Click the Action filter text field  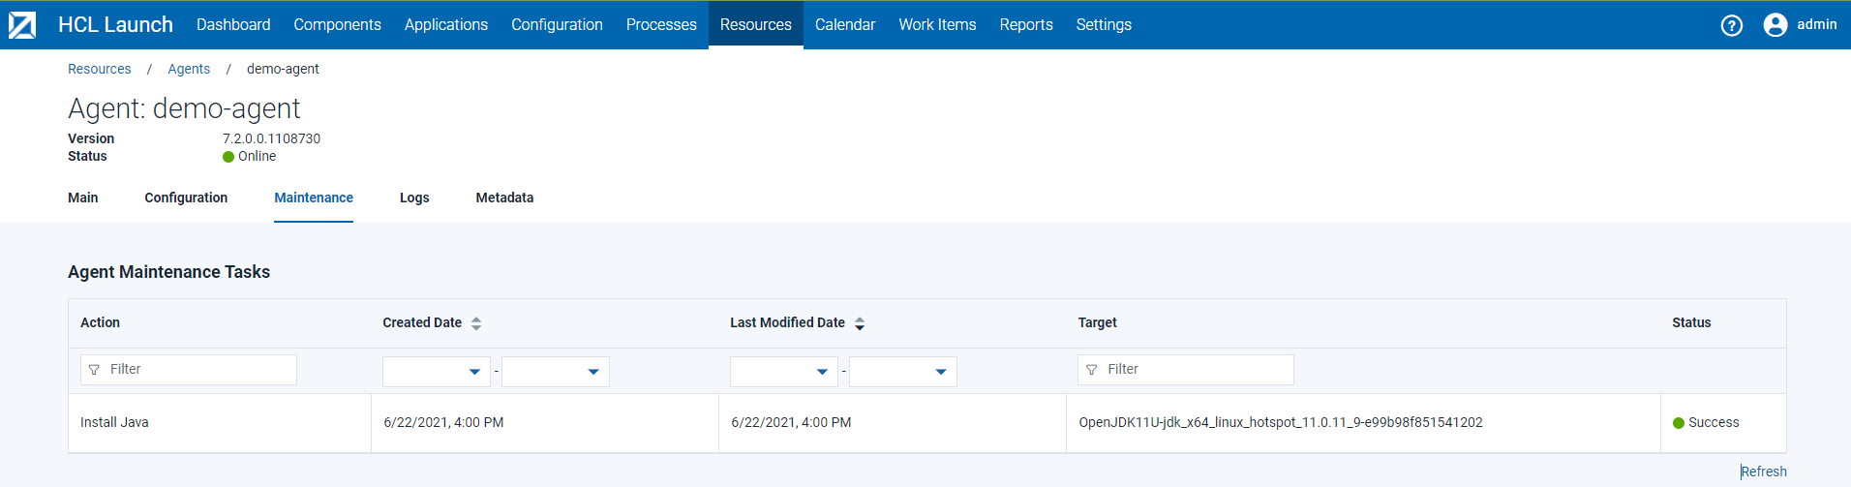click(x=198, y=370)
